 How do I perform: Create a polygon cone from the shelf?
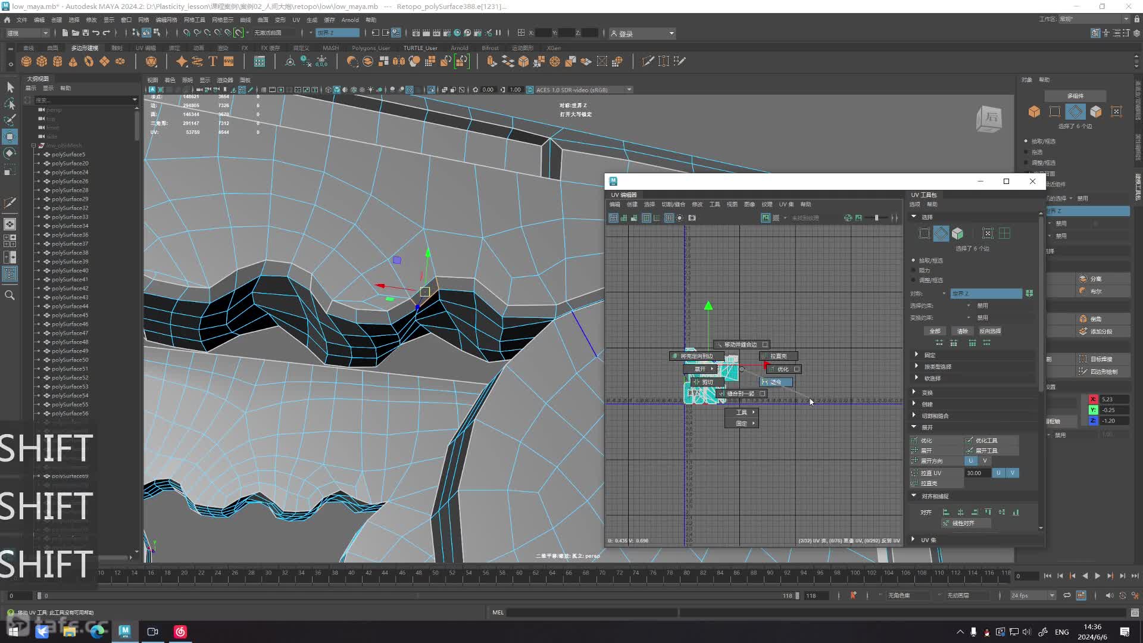[x=73, y=61]
